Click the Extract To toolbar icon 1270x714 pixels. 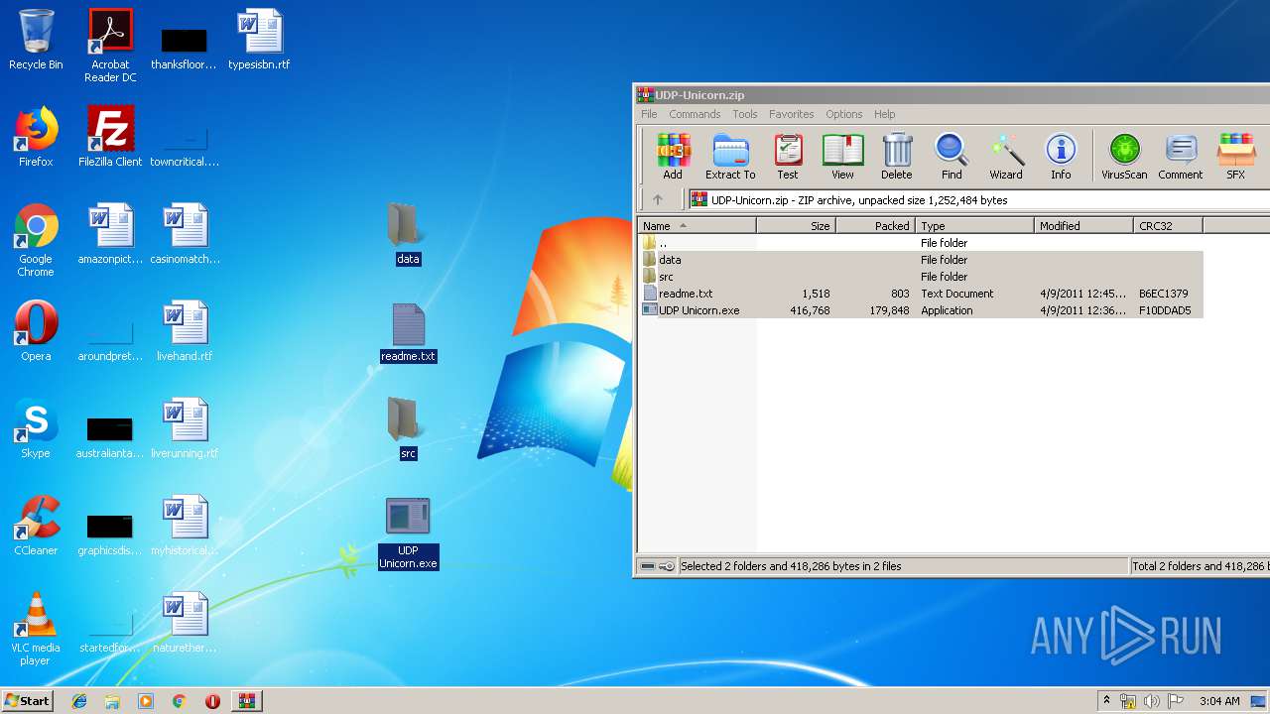[x=730, y=157]
